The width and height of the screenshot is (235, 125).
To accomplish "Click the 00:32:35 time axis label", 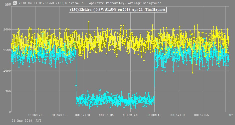I will point(107,115).
